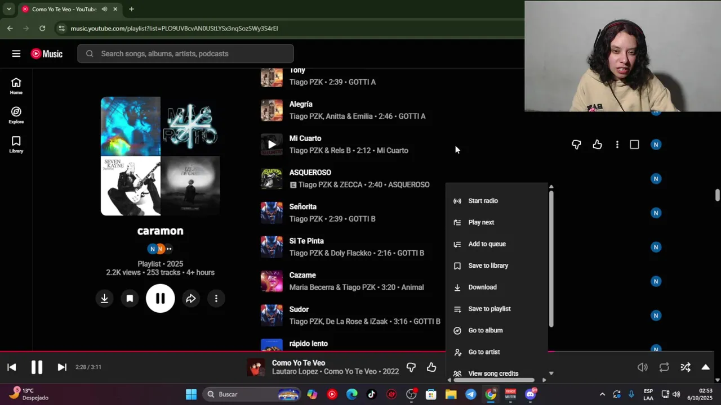Click the Cazame track title

coord(302,275)
